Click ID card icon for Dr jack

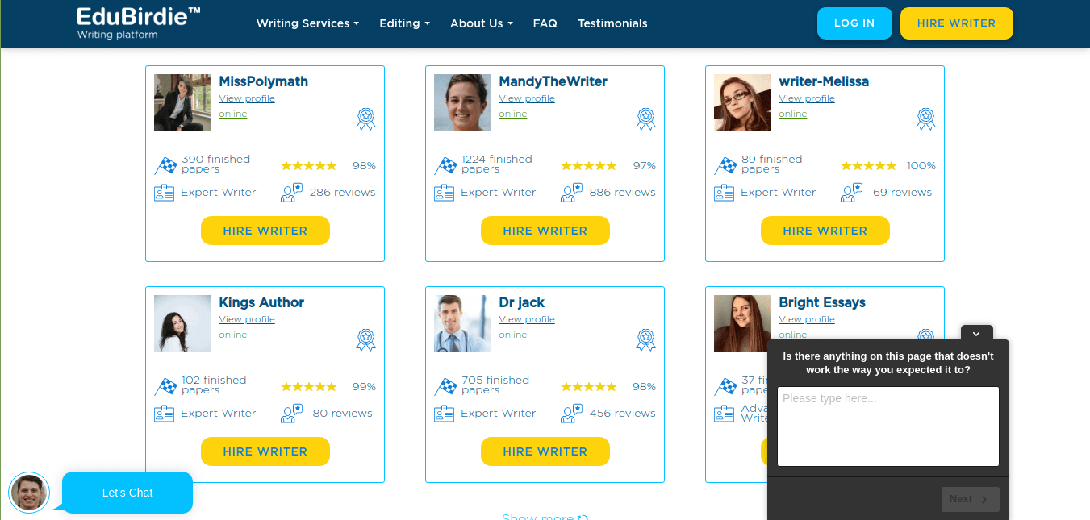(445, 414)
